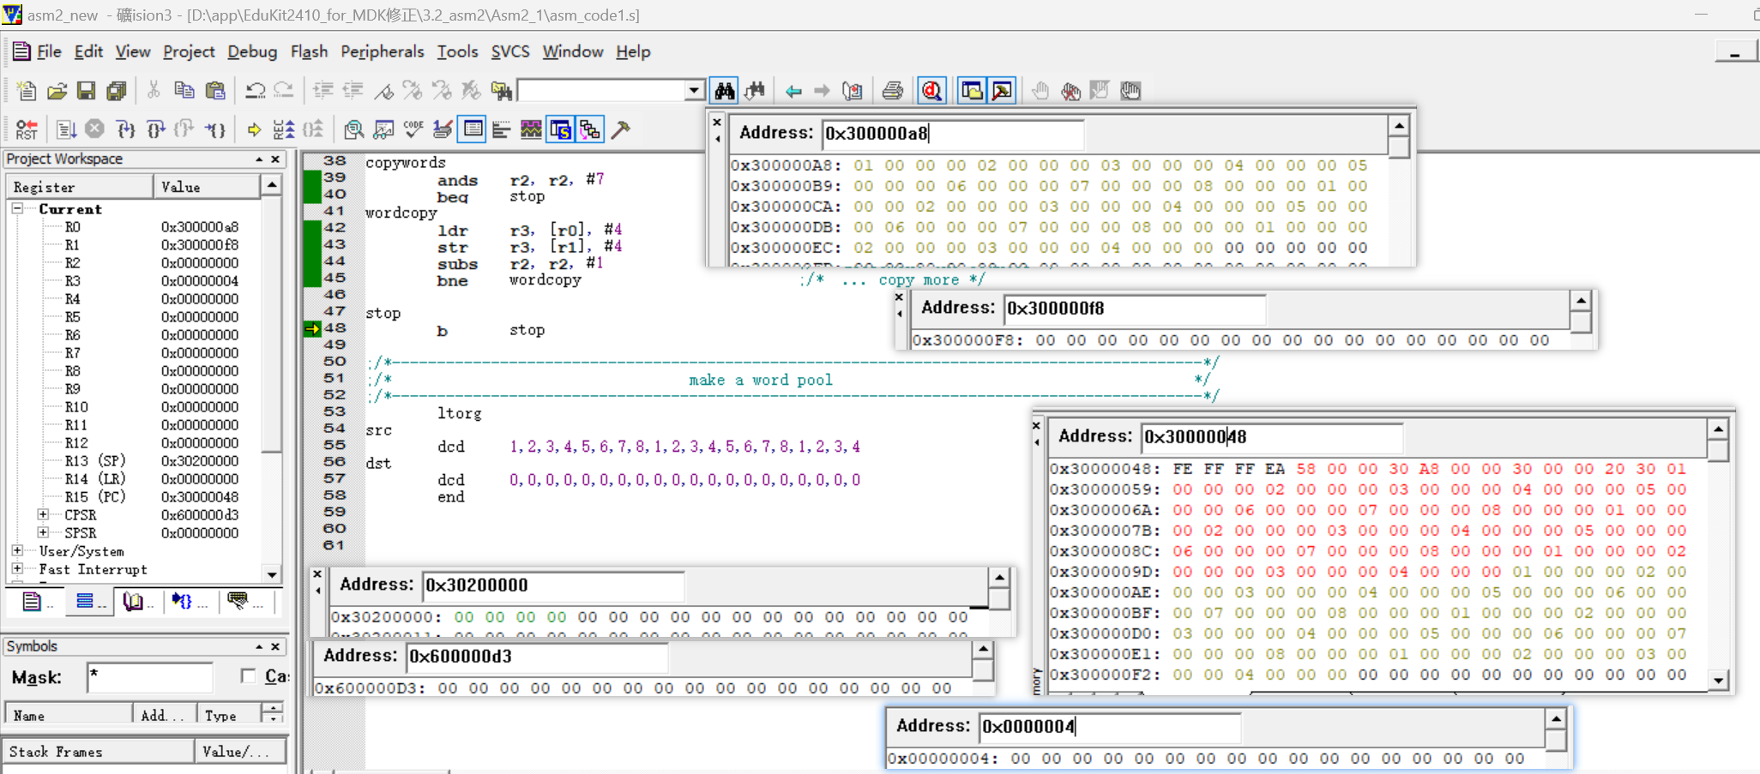Image resolution: width=1760 pixels, height=774 pixels.
Task: Close the Symbols panel
Action: tap(275, 646)
